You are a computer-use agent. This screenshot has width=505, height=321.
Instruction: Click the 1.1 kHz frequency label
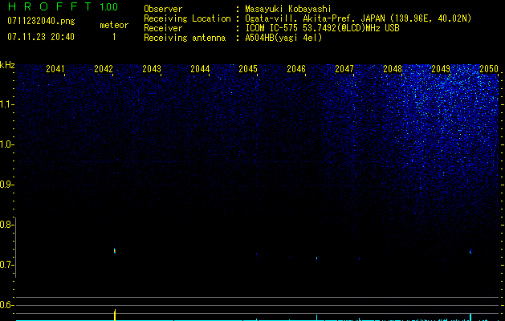click(7, 104)
